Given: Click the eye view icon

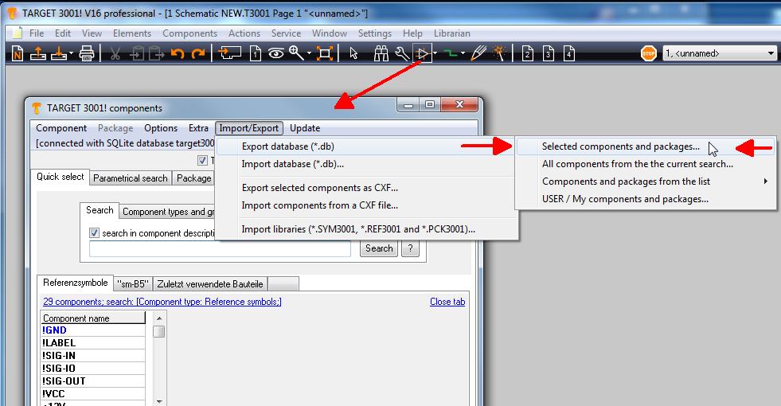Looking at the screenshot, I should point(276,53).
